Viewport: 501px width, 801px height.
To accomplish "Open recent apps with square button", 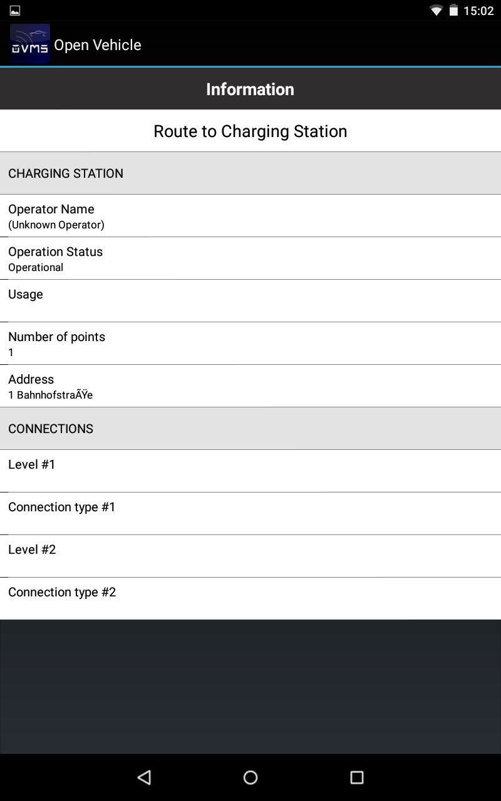I will [357, 777].
